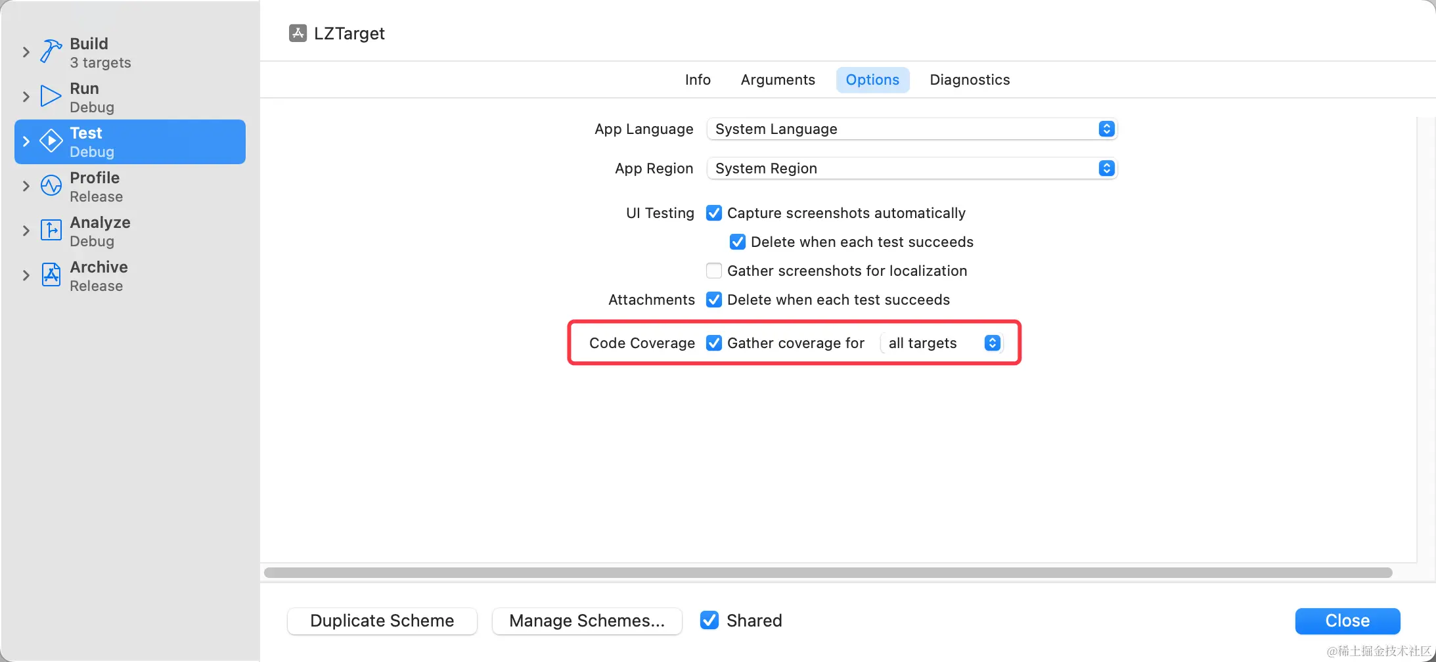This screenshot has width=1436, height=662.
Task: Switch to the Arguments tab
Action: click(778, 79)
